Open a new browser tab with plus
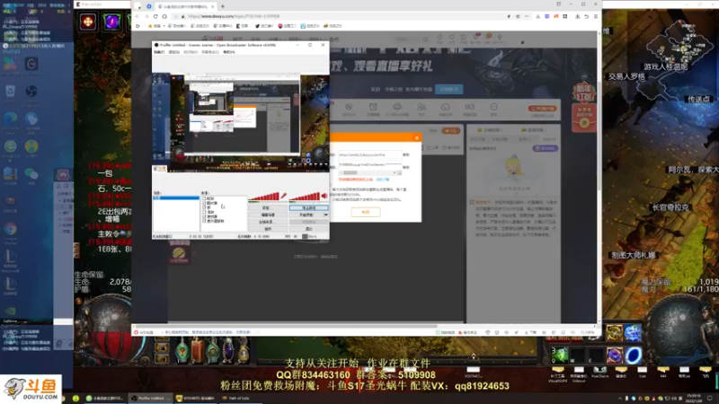 tap(222, 6)
